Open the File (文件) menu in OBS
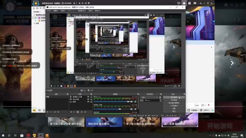The image size is (246, 138). (x=49, y=11)
